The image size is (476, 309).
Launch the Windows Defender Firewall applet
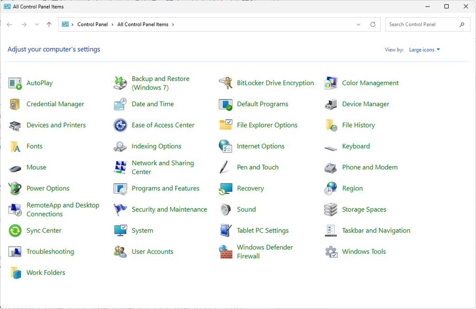tap(265, 251)
